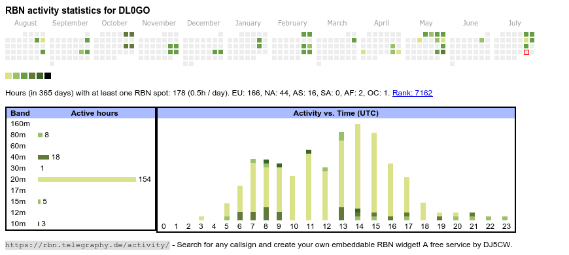The height and width of the screenshot is (255, 569).
Task: Click the 'July' month label
Action: (x=515, y=24)
